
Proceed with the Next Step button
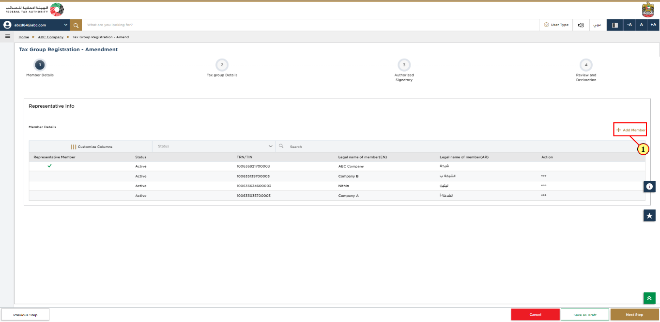[x=634, y=315]
